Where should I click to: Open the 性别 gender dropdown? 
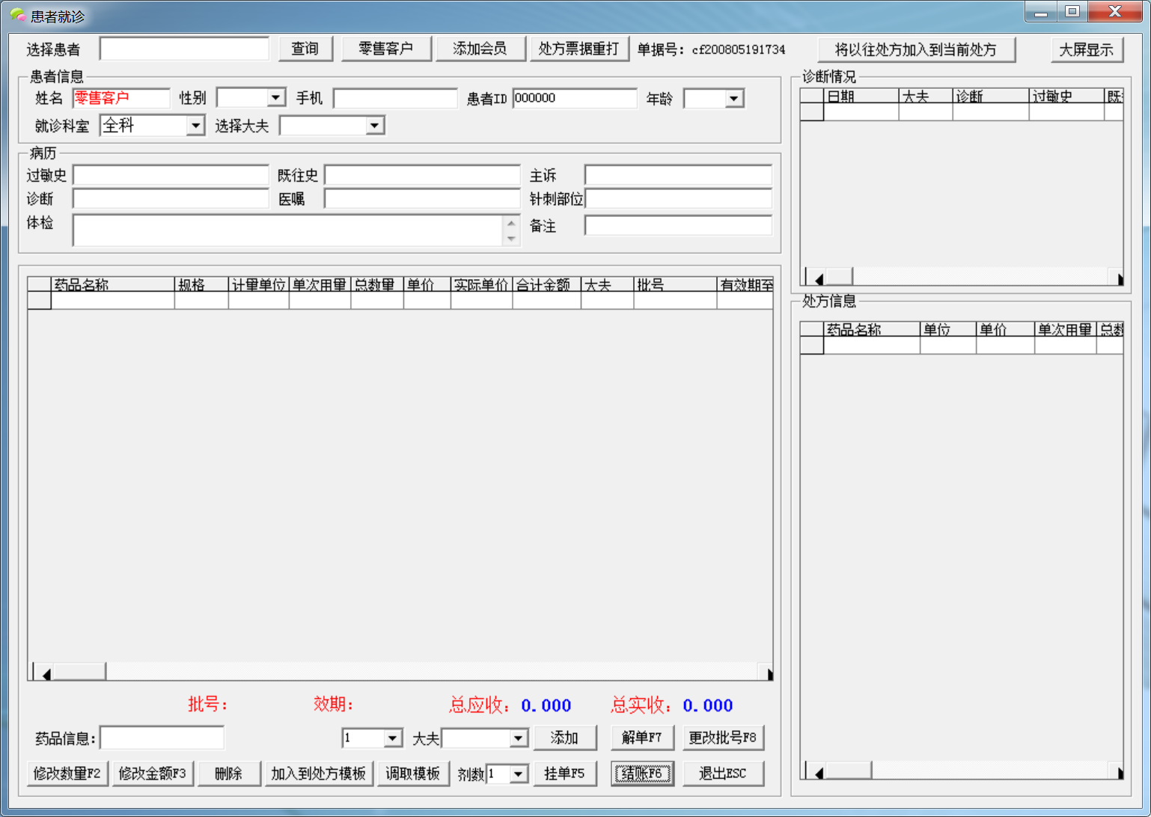(x=275, y=97)
